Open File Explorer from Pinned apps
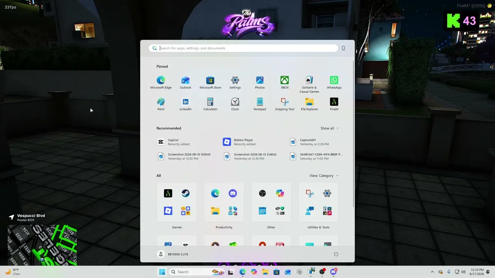The image size is (495, 278). pos(309,104)
